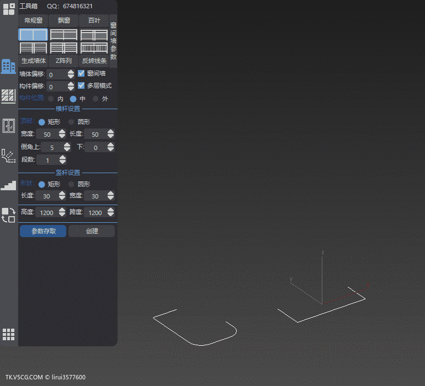425x386 pixels.
Task: Pick the highlighted two-pane railing style thumbnail
Action: [x=33, y=35]
